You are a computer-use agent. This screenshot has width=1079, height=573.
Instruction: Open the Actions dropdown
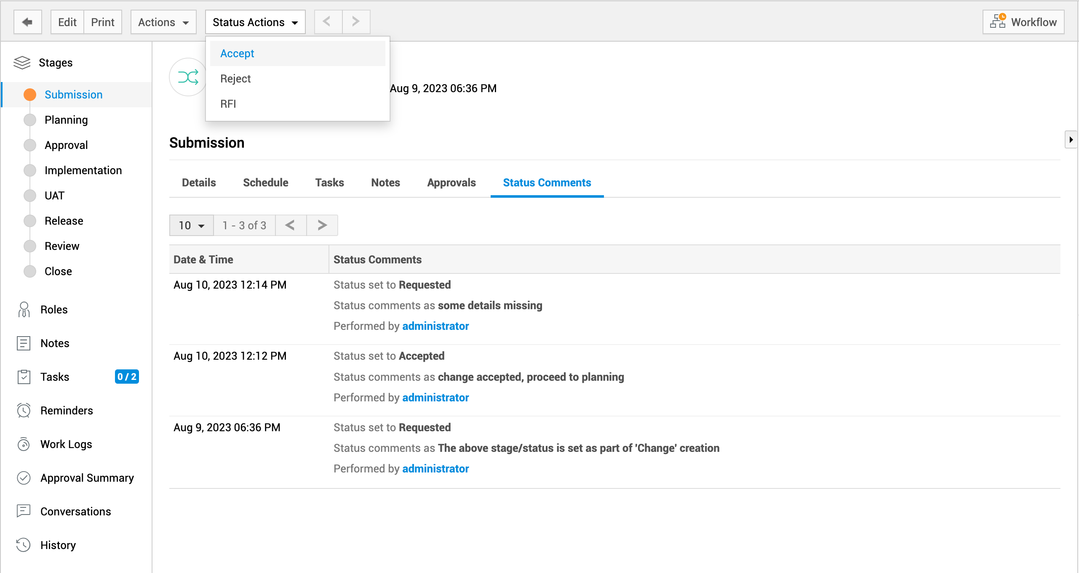(163, 22)
